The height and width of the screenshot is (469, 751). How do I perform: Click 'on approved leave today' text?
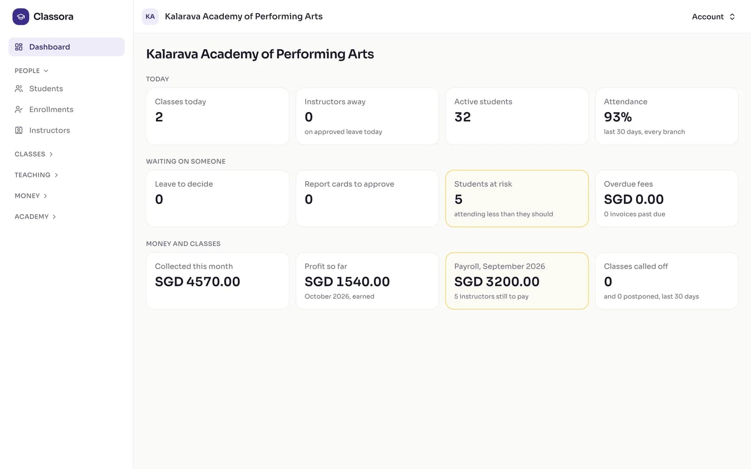[x=343, y=132]
